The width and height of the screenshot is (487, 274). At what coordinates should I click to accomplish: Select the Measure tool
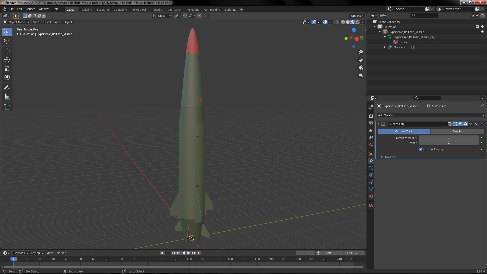coord(7,97)
